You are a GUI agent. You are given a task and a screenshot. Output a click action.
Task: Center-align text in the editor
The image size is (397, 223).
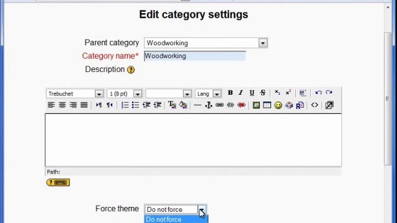(62, 105)
